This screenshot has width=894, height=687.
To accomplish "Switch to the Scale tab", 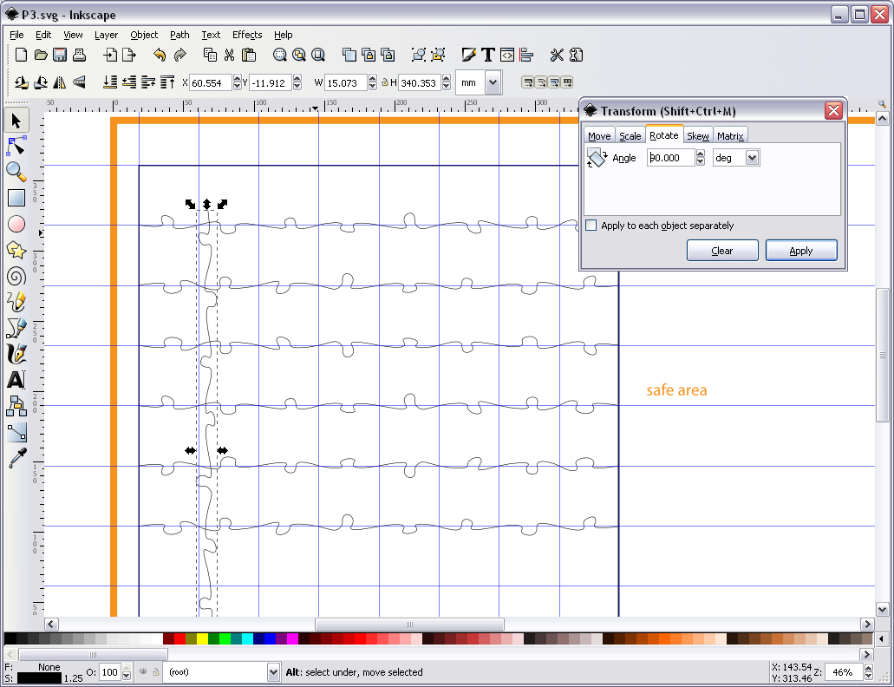I will (x=630, y=135).
